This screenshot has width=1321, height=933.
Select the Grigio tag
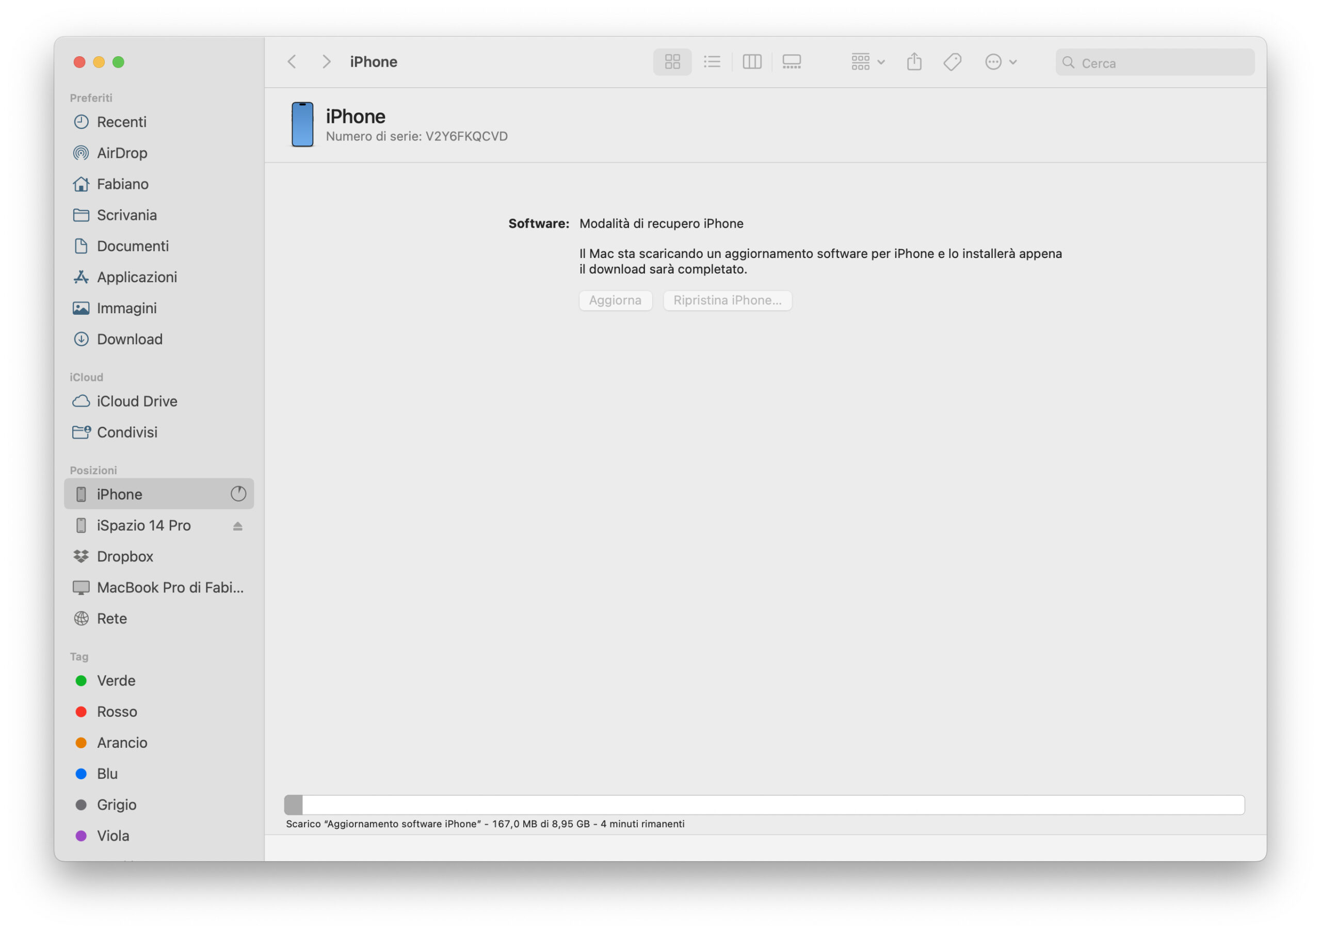pyautogui.click(x=159, y=806)
